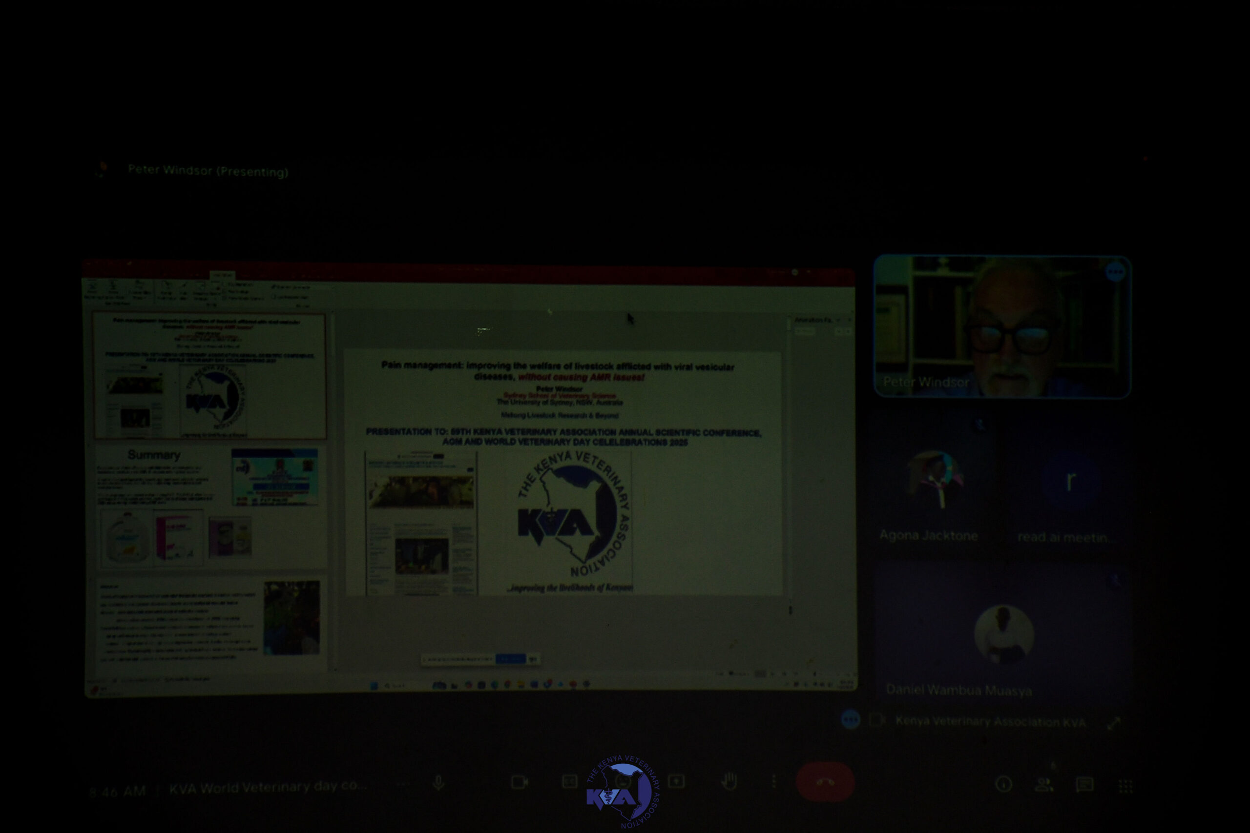The height and width of the screenshot is (833, 1250).
Task: Leave the call with red button
Action: tap(824, 782)
